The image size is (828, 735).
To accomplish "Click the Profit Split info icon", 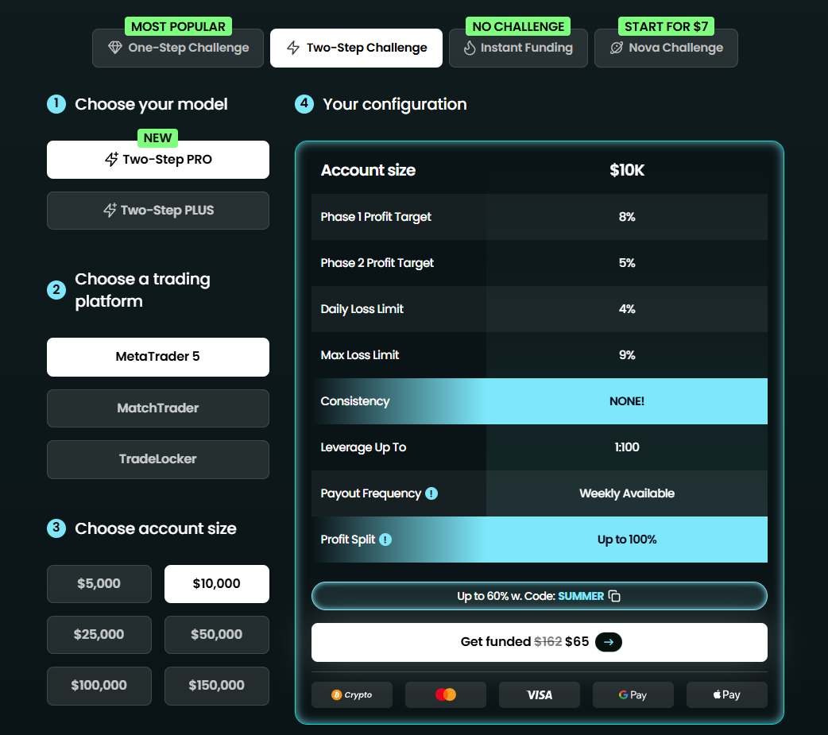I will [x=385, y=540].
